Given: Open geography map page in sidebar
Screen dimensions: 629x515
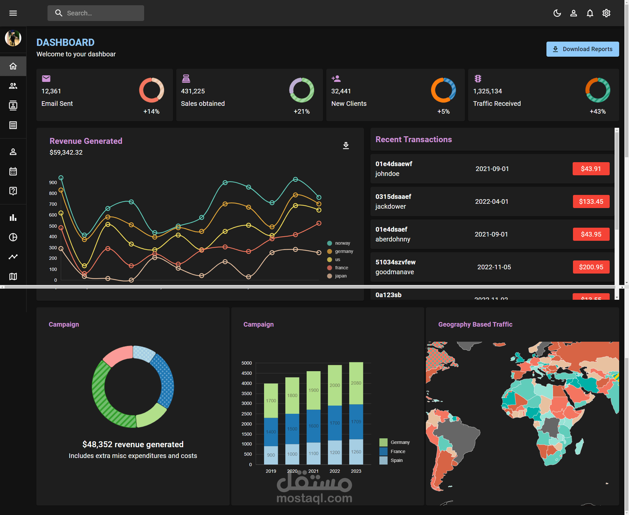Looking at the screenshot, I should point(13,277).
